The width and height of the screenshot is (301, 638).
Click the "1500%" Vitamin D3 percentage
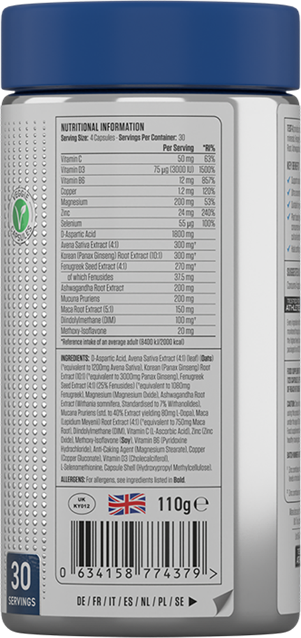pos(208,170)
